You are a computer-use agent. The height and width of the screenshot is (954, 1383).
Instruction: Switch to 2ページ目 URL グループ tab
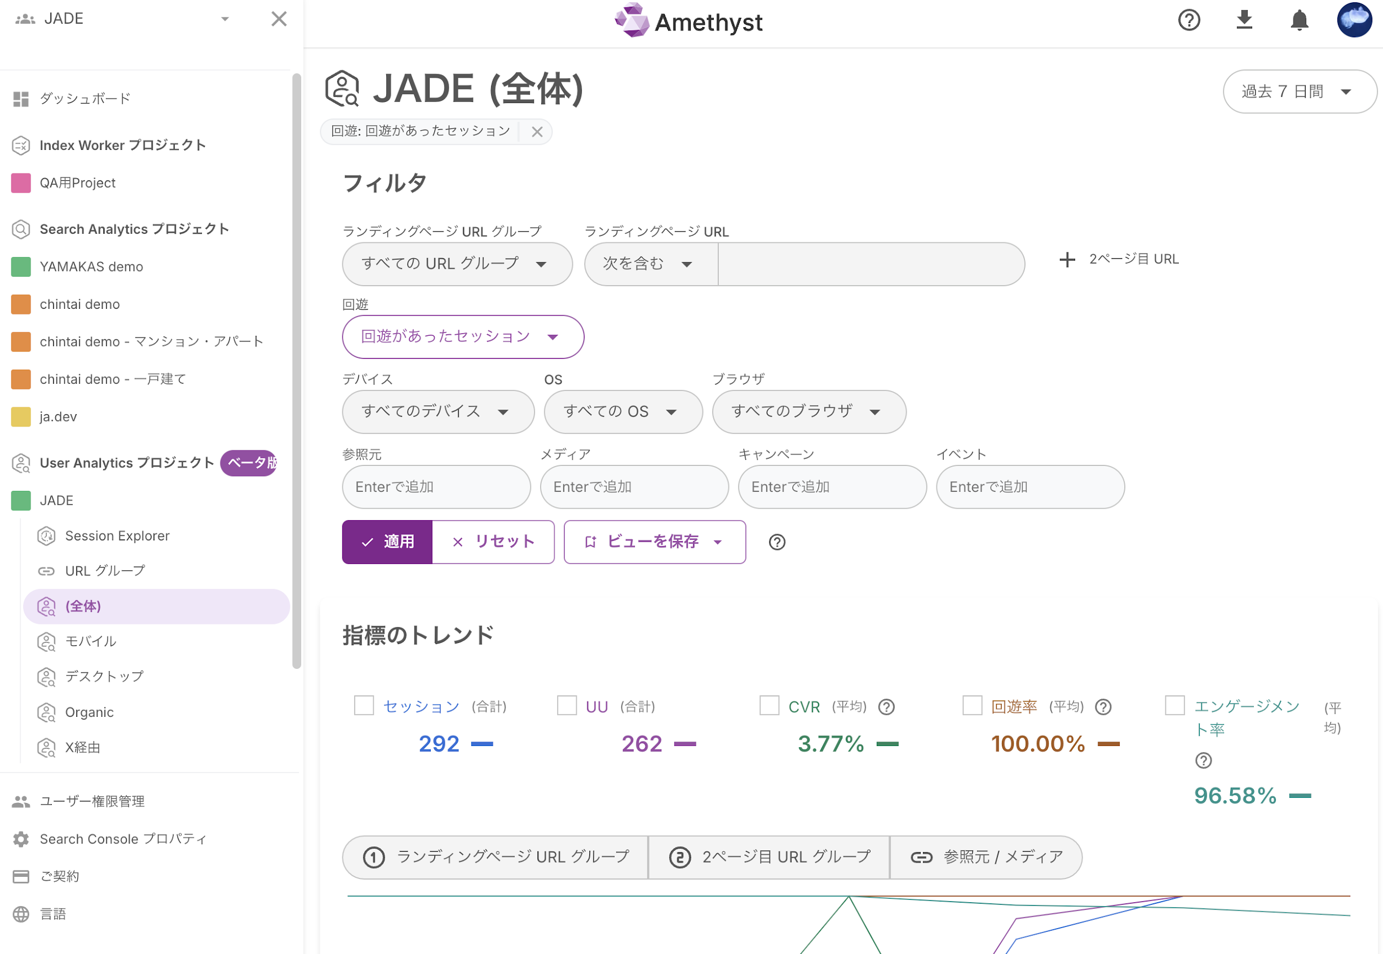[768, 857]
